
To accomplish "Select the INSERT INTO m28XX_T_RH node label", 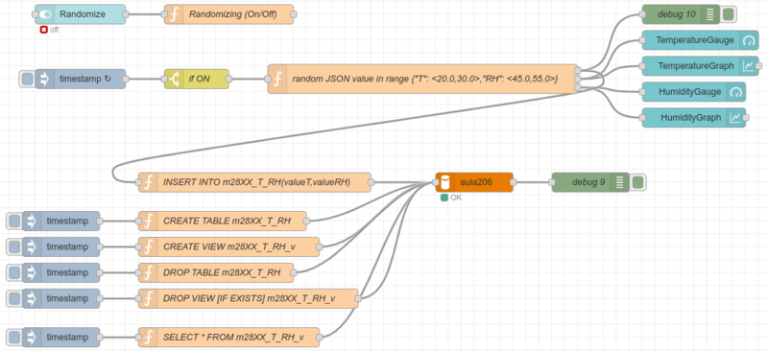I will pyautogui.click(x=256, y=182).
